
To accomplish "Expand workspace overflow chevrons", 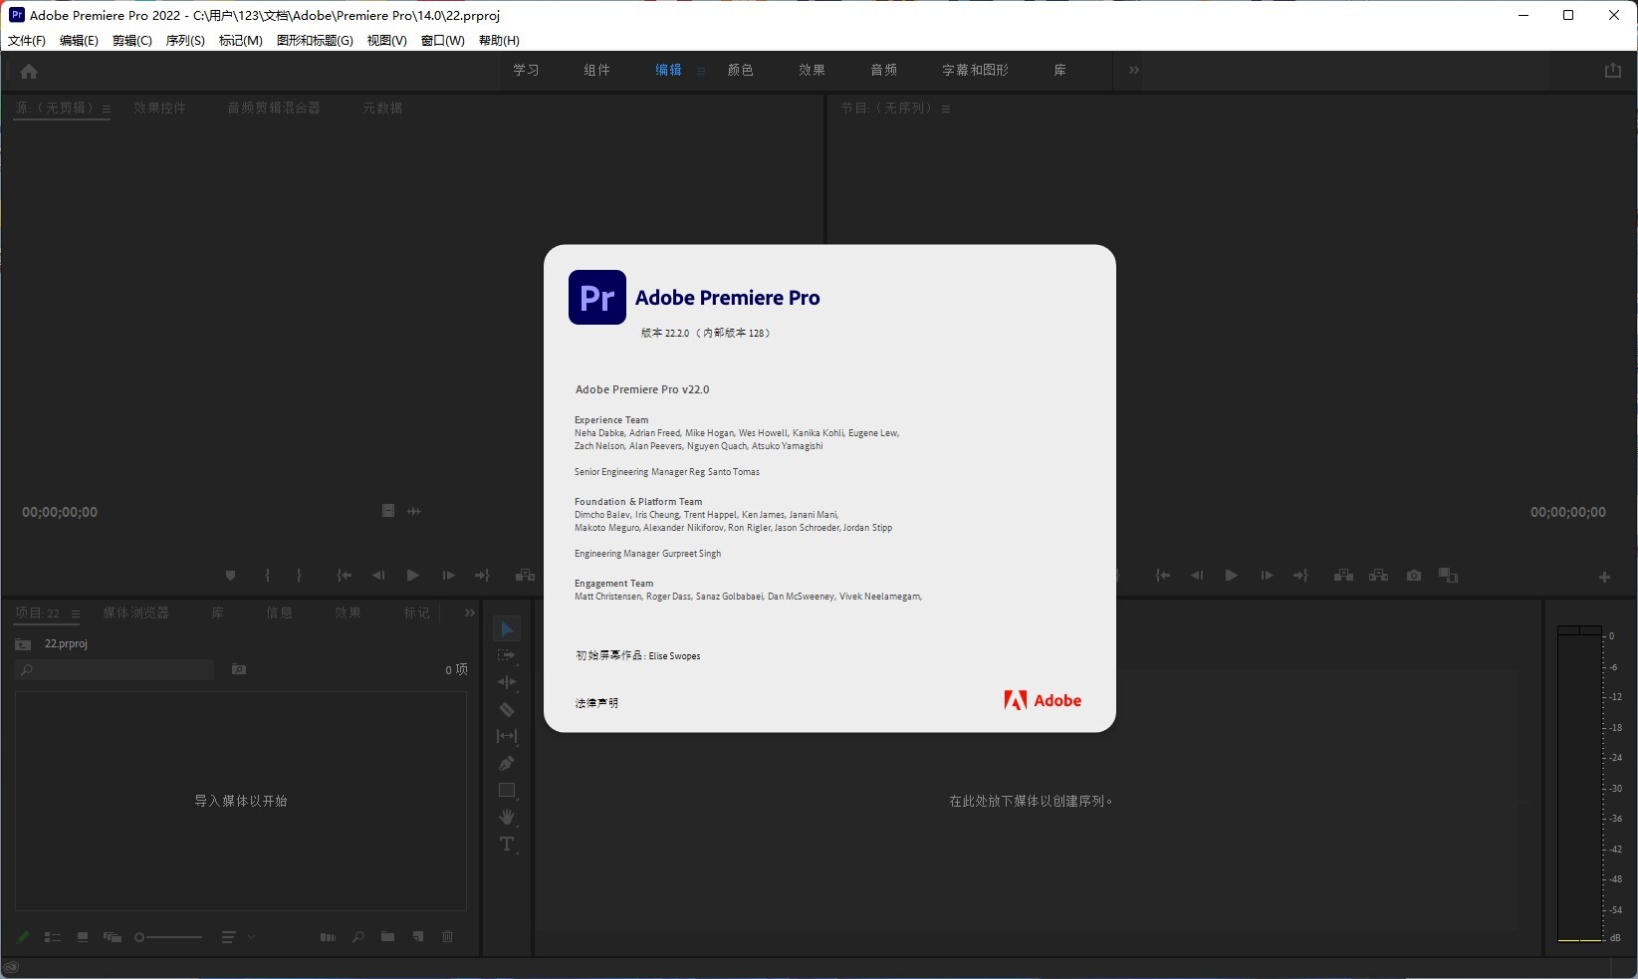I will point(1133,70).
